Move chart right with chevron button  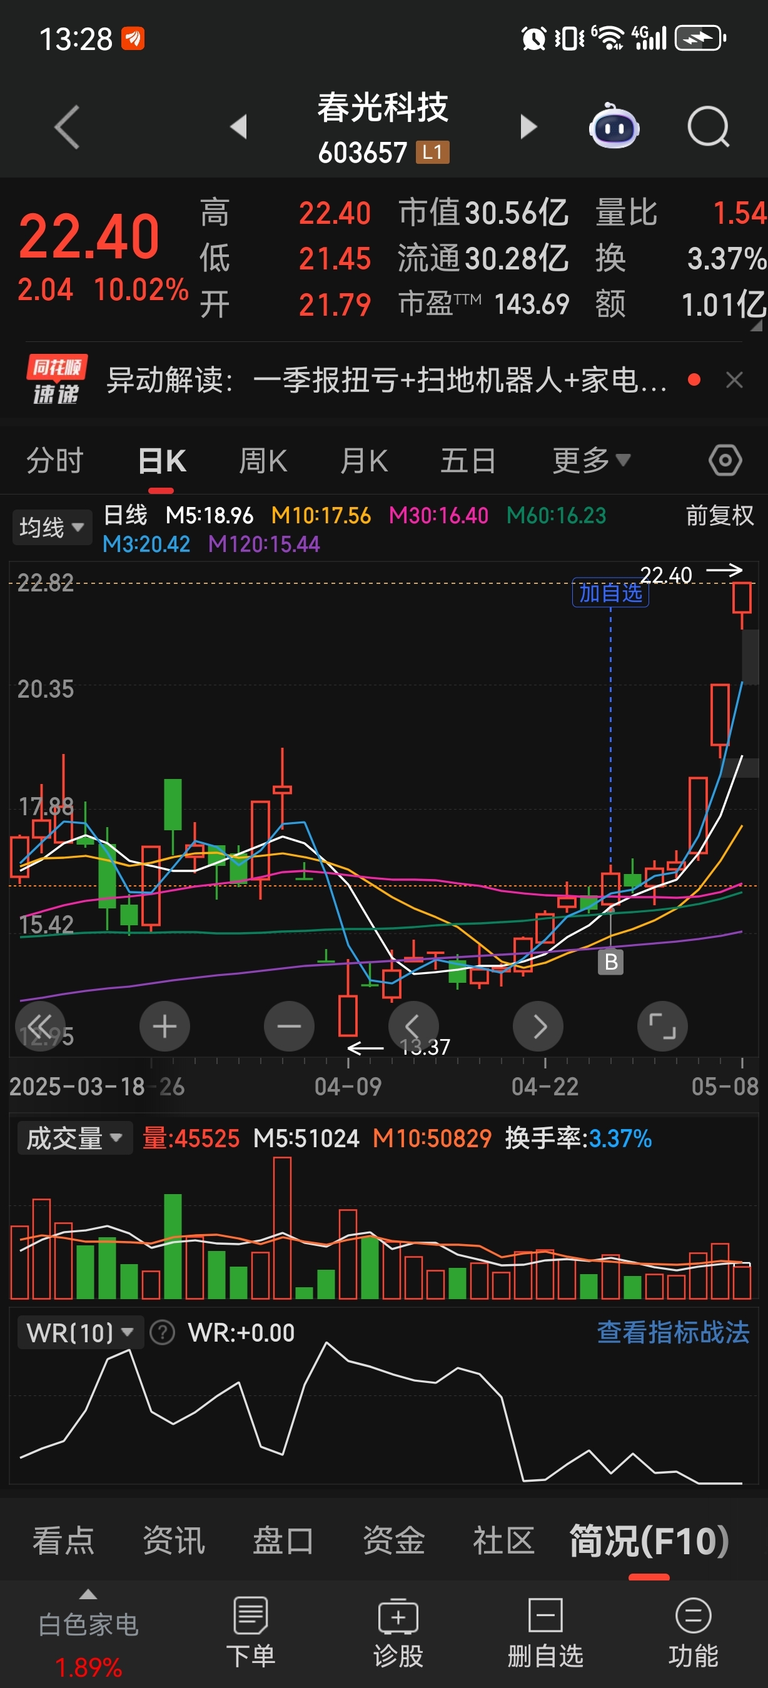(x=538, y=1026)
